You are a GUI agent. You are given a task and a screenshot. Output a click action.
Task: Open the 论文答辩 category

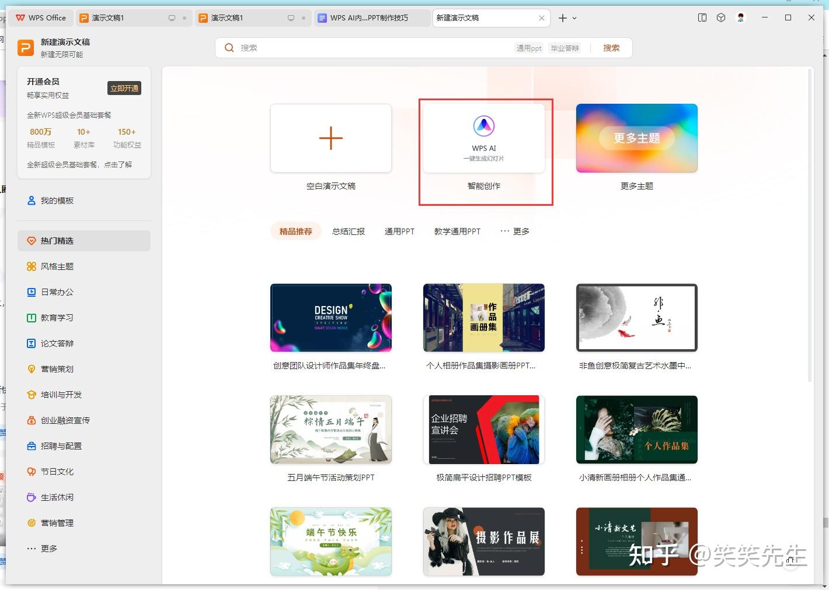[57, 343]
